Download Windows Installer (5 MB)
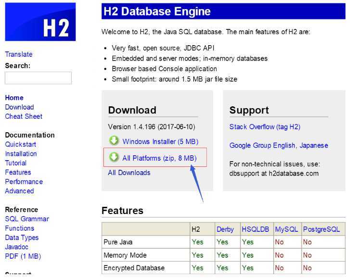The width and height of the screenshot is (355, 278). [160, 141]
